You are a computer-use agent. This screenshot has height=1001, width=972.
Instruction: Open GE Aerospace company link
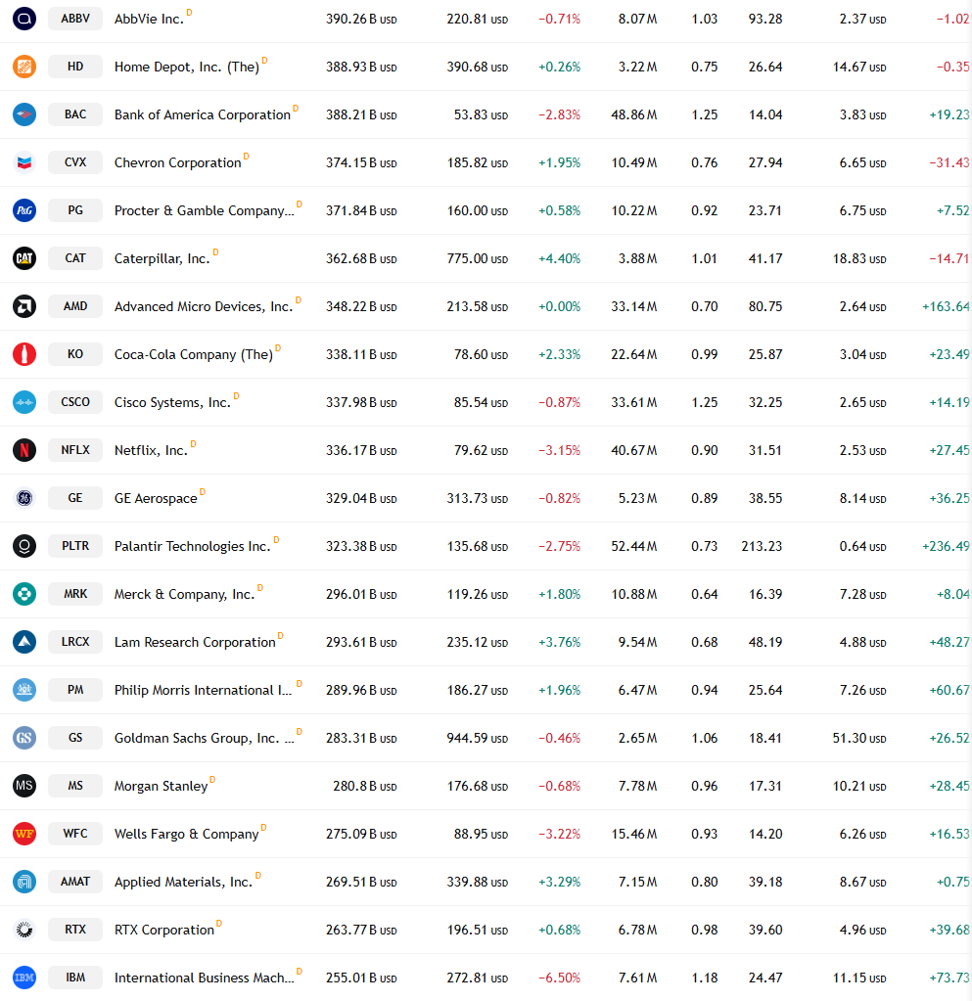coord(156,499)
